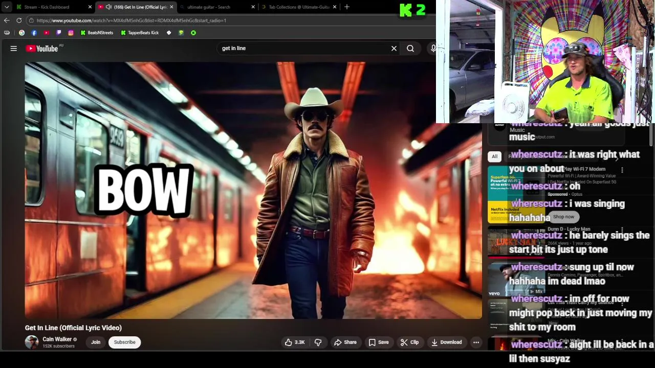Go back with the browser back arrow
Viewport: 655px width, 368px height.
pyautogui.click(x=7, y=20)
